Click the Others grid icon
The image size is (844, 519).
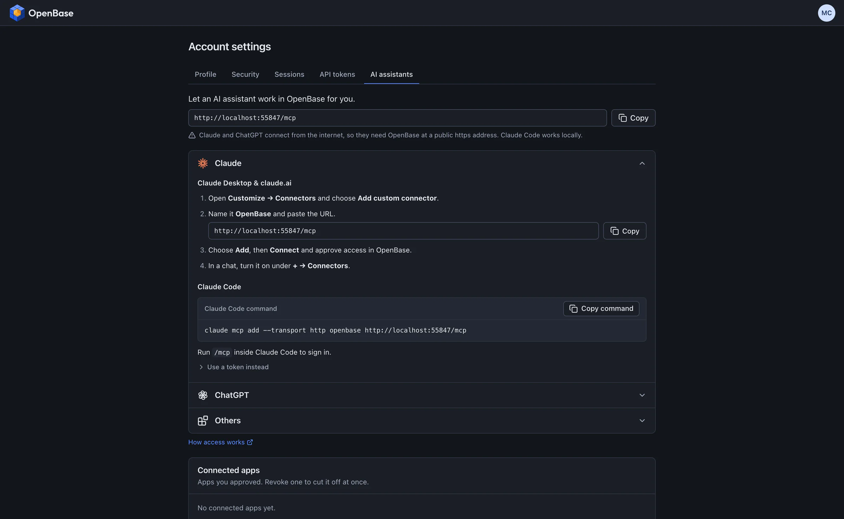[203, 421]
